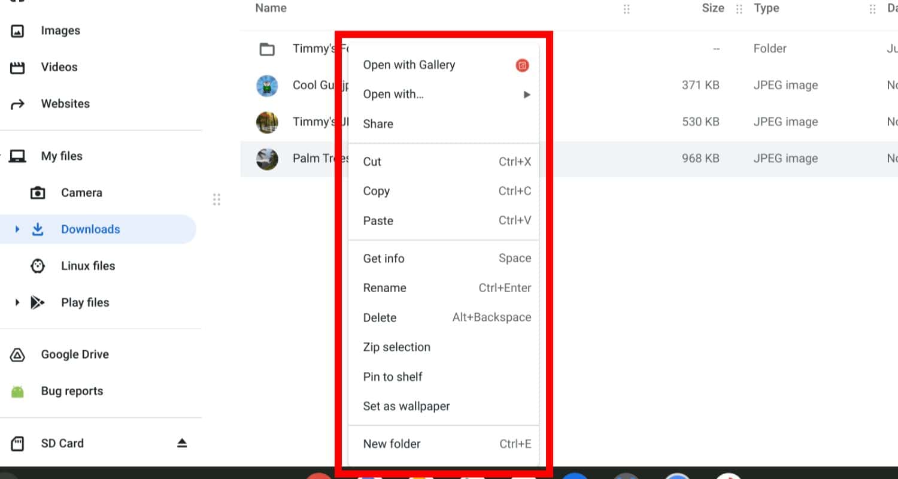Open the Camera folder icon

(x=38, y=193)
